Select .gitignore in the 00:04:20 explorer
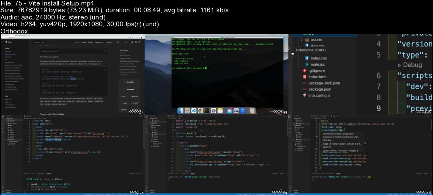This screenshot has height=195, width=433. [316, 71]
